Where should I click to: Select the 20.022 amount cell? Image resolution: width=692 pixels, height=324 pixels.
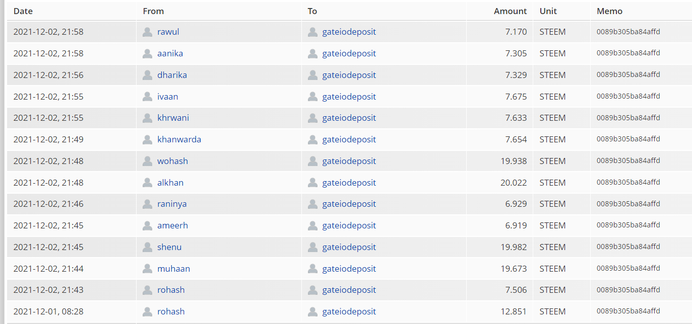click(514, 183)
